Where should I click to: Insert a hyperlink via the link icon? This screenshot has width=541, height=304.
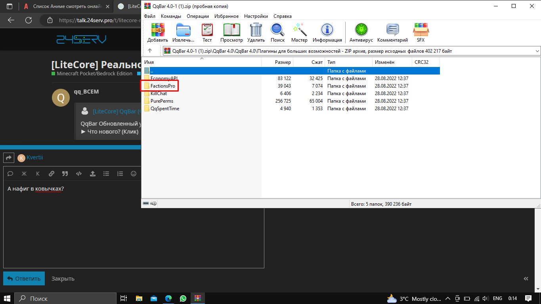(52, 174)
